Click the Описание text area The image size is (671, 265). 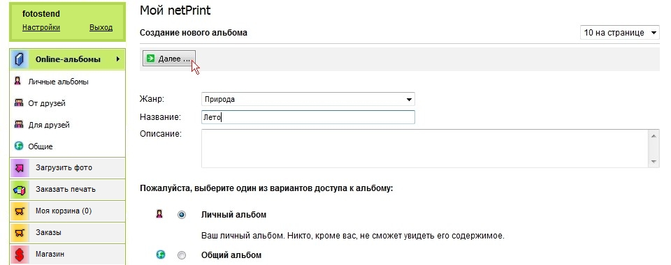click(x=430, y=148)
